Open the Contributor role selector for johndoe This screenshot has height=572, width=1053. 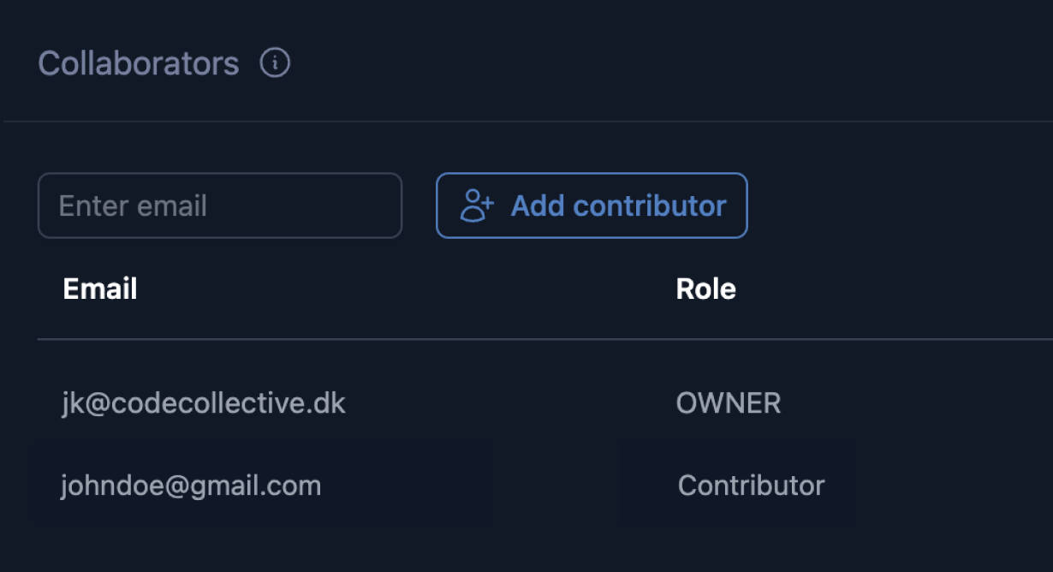(x=751, y=486)
